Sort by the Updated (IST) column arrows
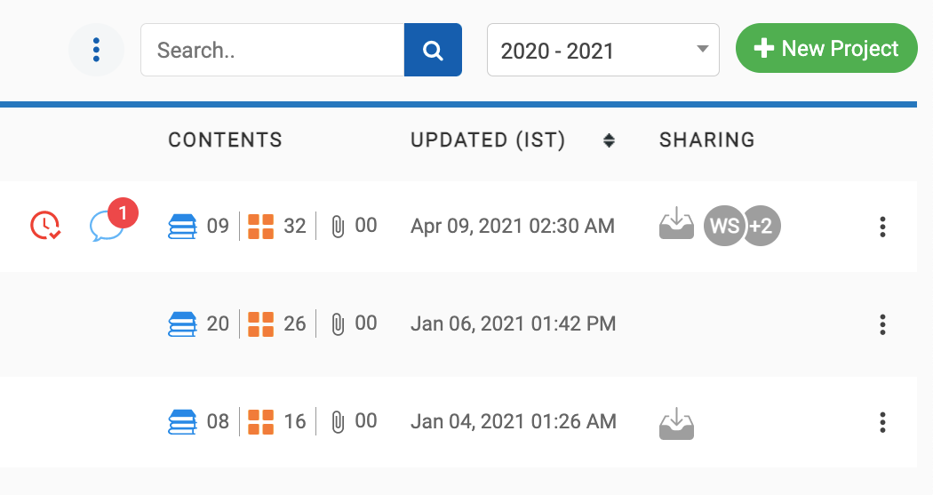 click(x=609, y=140)
